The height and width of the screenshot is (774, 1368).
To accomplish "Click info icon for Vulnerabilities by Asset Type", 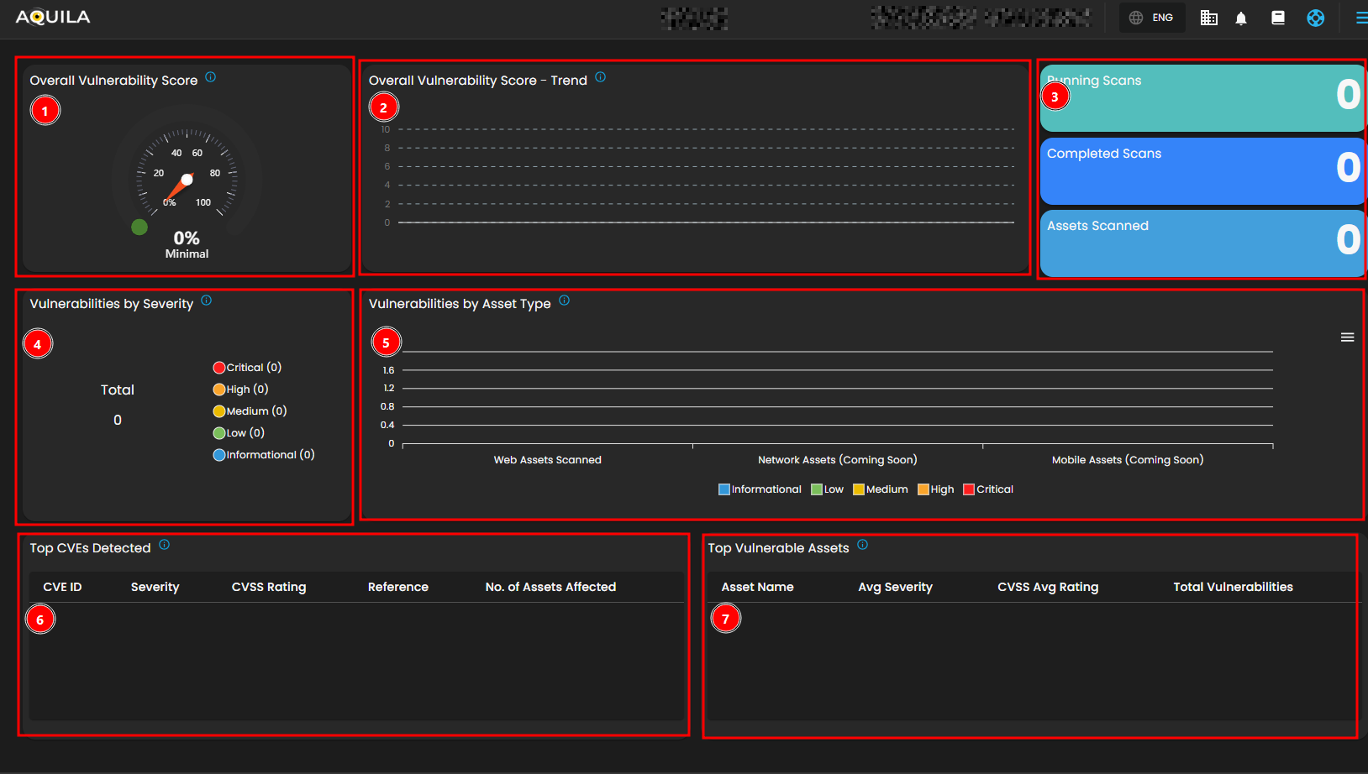I will click(x=565, y=301).
